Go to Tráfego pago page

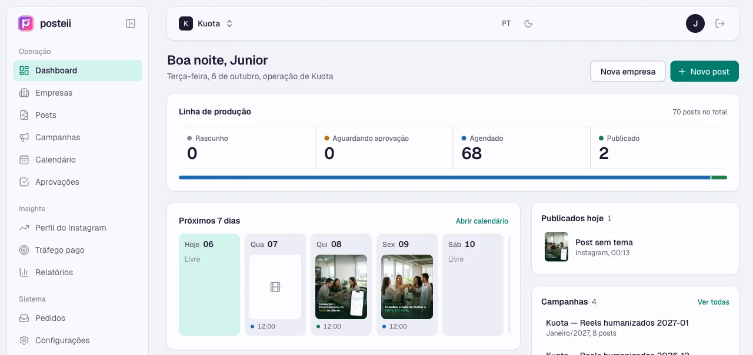[x=78, y=250]
